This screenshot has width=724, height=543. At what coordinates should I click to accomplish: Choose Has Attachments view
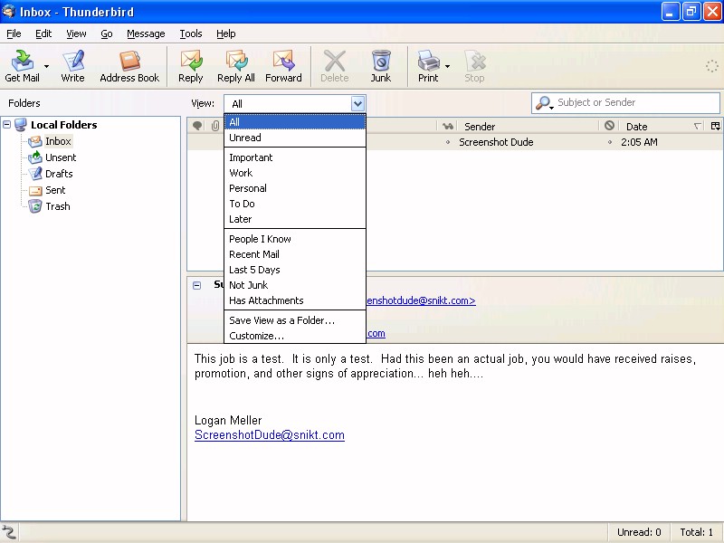tap(295, 300)
